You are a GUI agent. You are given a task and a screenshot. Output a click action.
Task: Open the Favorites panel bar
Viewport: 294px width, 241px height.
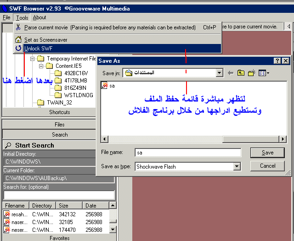tap(59, 238)
